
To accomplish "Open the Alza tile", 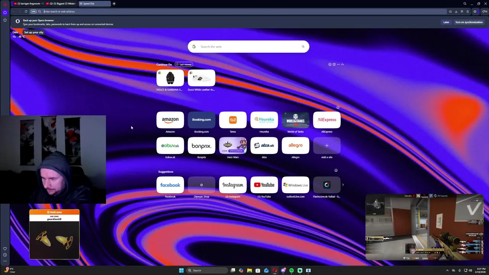I will tap(264, 146).
